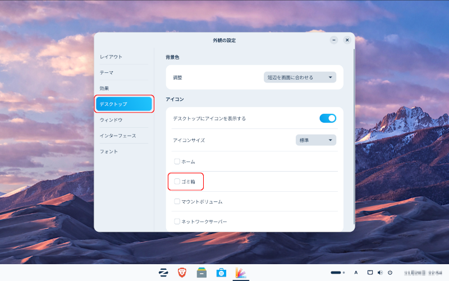Image resolution: width=449 pixels, height=281 pixels.
Task: Click the 'アイコンサイズ' row label
Action: pos(189,140)
